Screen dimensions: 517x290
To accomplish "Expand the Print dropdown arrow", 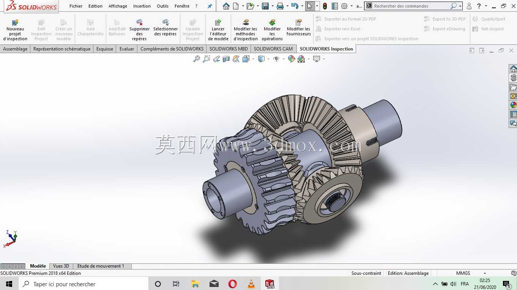I will pos(287,6).
